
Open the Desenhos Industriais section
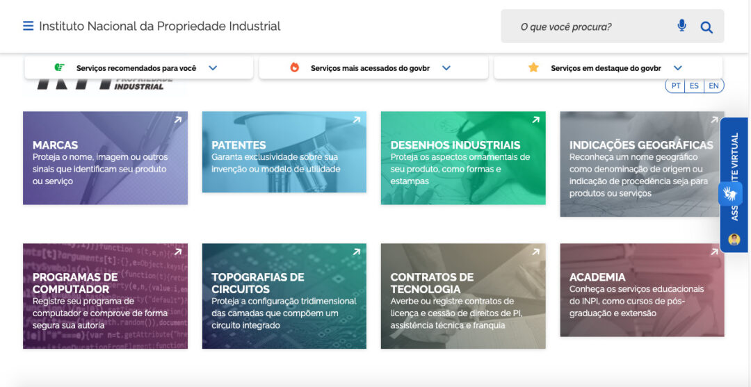462,158
